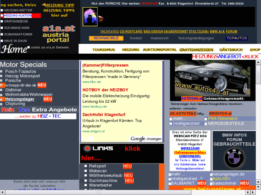This screenshot has width=261, height=195.
Task: Open the DachHotel Klagenfurt ad
Action: point(104,115)
